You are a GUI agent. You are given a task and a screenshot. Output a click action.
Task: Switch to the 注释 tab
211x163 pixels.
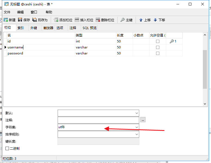coord(75,28)
